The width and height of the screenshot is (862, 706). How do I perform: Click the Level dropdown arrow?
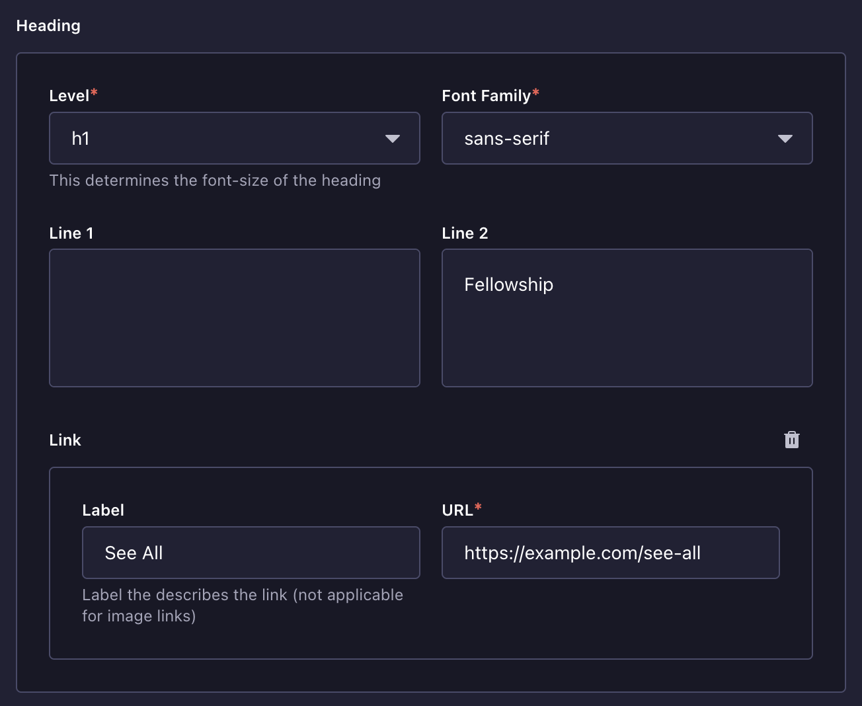coord(393,139)
